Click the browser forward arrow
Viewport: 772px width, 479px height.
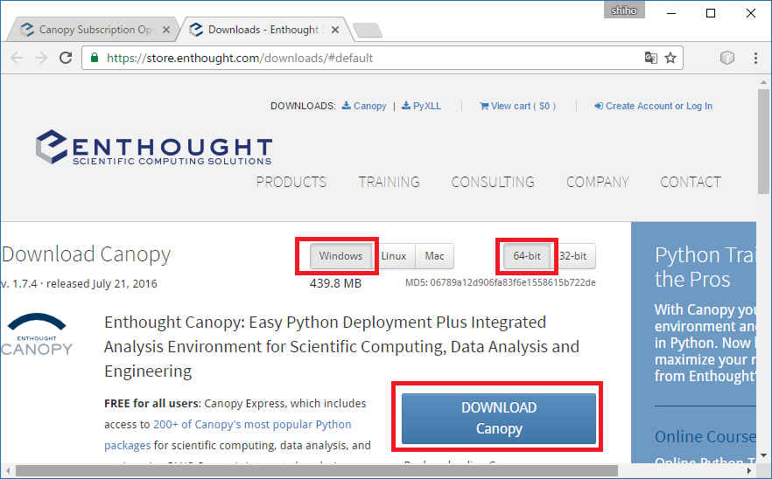41,58
